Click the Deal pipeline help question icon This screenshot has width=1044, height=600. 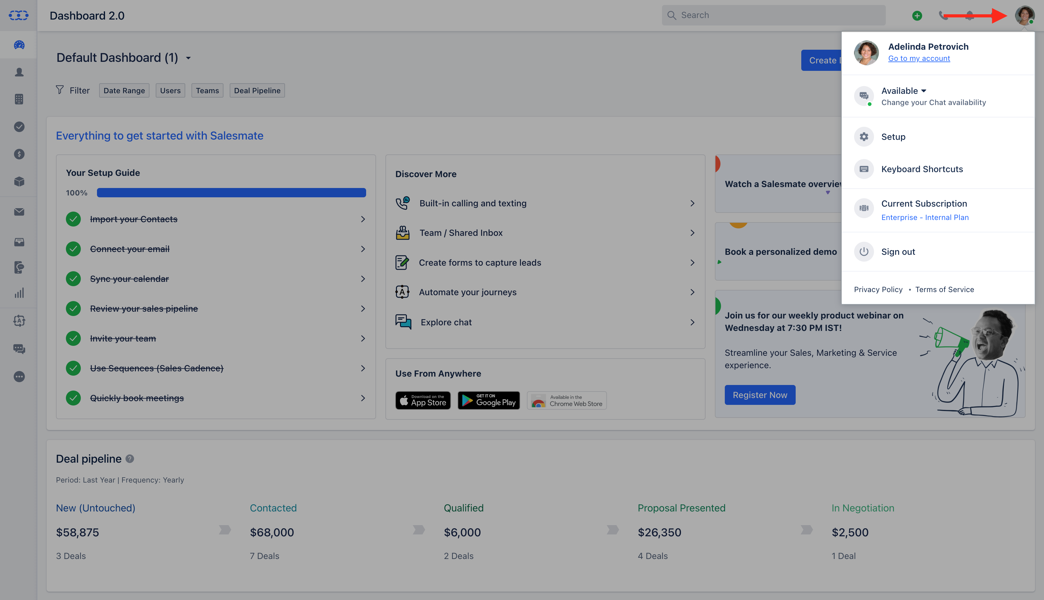pyautogui.click(x=130, y=459)
